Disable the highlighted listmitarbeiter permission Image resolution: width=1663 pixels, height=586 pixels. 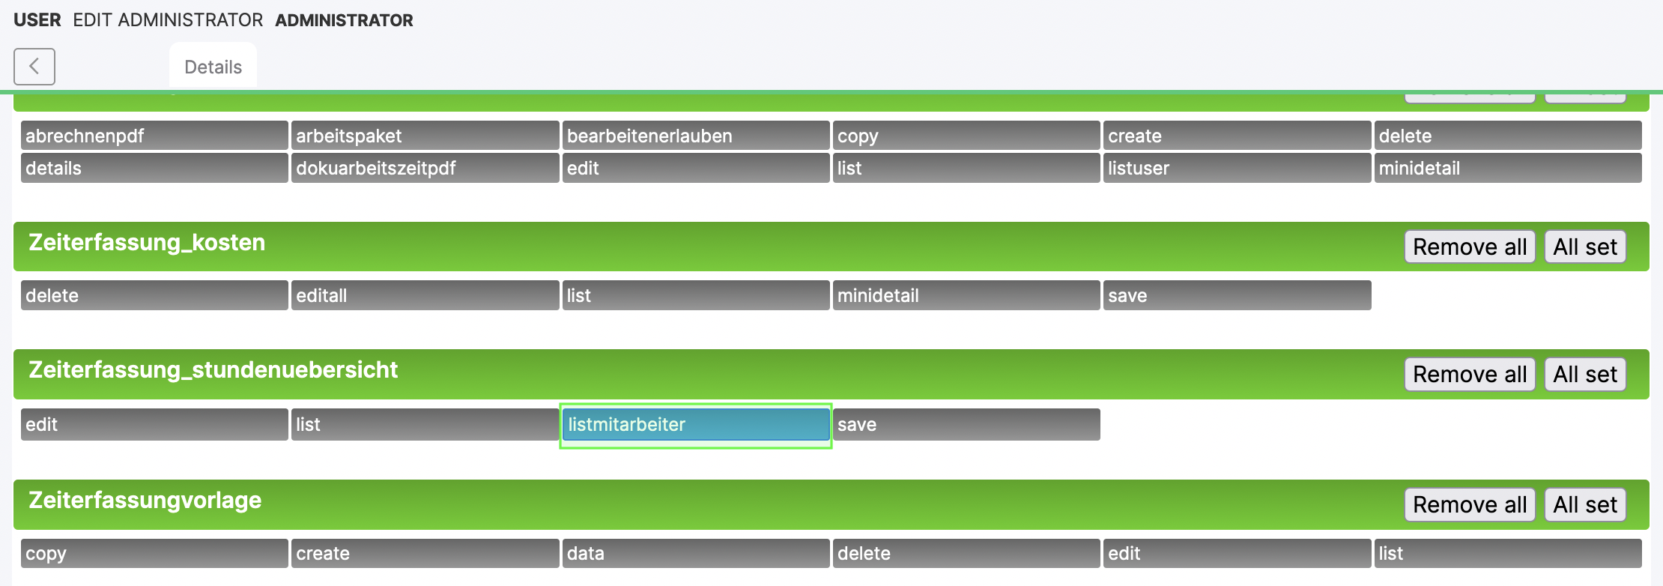click(x=695, y=424)
